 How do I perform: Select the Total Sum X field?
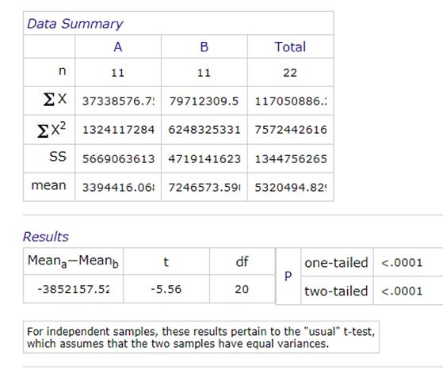[x=290, y=101]
